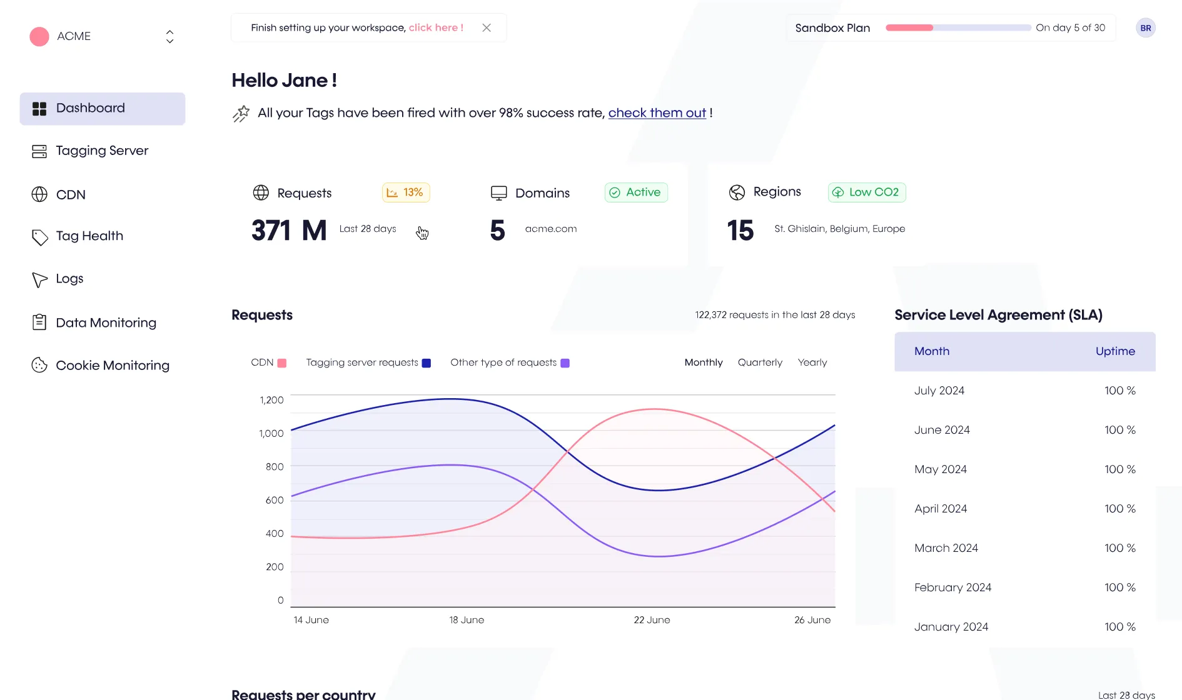The width and height of the screenshot is (1182, 700).
Task: Click the 13% growth badge
Action: pos(406,192)
